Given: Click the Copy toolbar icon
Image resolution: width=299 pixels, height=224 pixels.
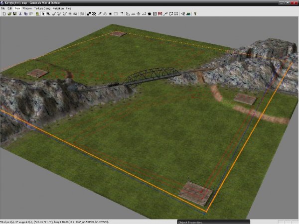Looking at the screenshot, I should [25, 13].
